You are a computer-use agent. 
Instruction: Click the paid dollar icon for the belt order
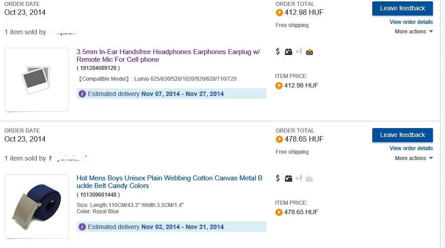(x=278, y=179)
